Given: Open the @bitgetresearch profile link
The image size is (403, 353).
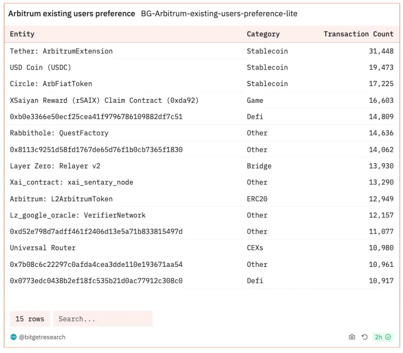Looking at the screenshot, I should pyautogui.click(x=42, y=337).
